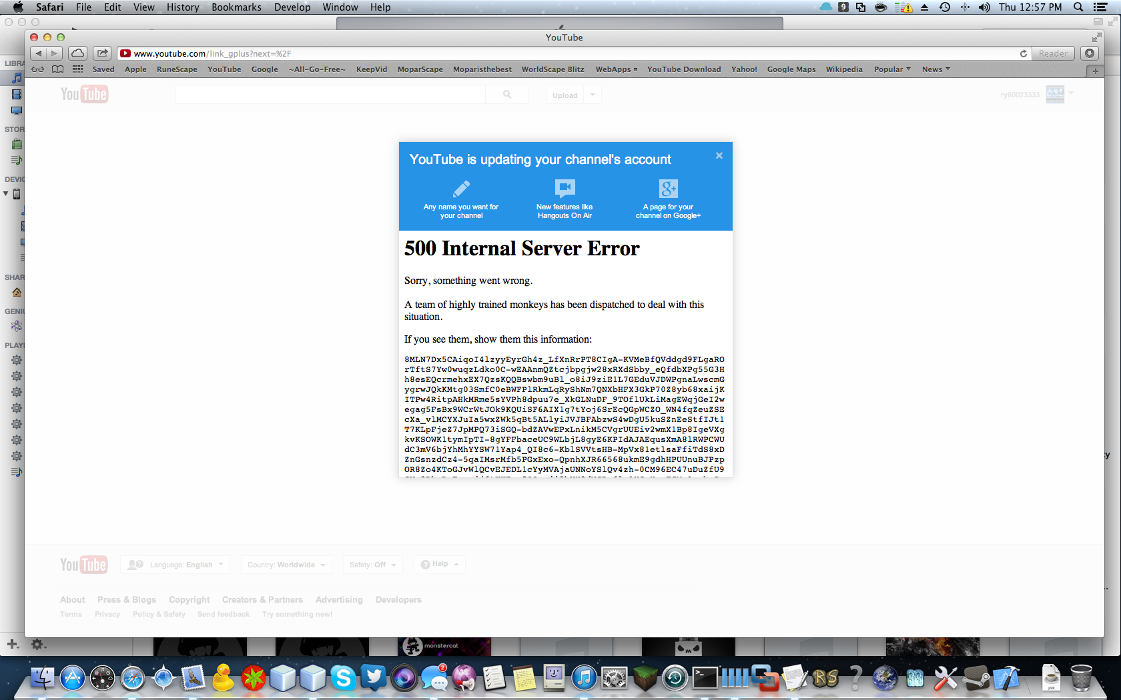The width and height of the screenshot is (1121, 700).
Task: Click in the YouTube search field
Action: click(x=330, y=95)
